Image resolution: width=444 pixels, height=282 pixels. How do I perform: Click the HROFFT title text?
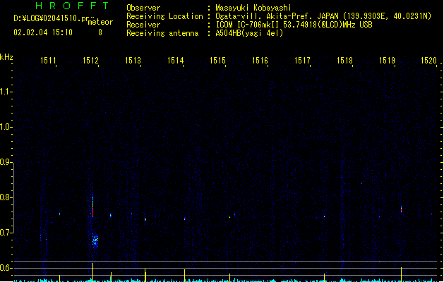(72, 6)
